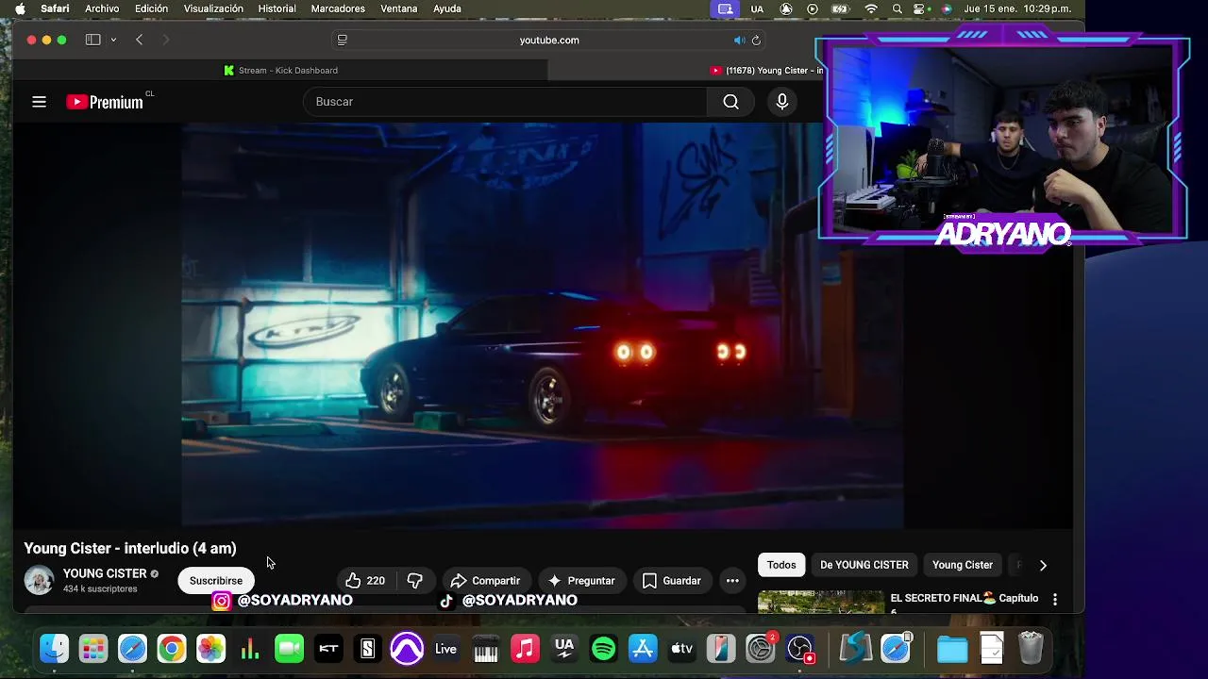Open the Ayuda menu
This screenshot has width=1208, height=679.
click(x=447, y=8)
